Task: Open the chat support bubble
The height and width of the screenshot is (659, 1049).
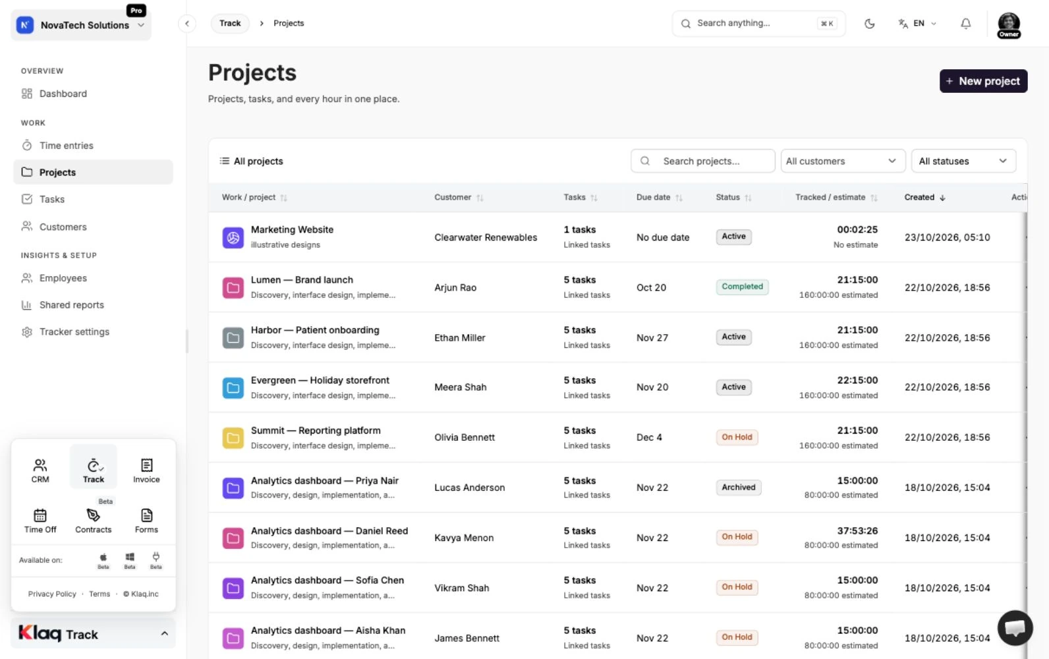Action: pyautogui.click(x=1015, y=627)
